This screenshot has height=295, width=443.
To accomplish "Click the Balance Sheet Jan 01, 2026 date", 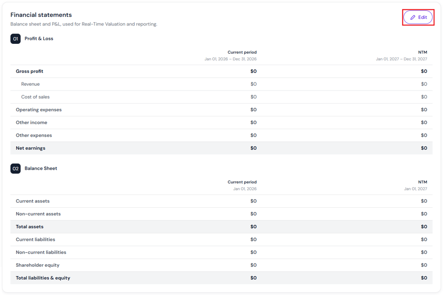I will 245,189.
